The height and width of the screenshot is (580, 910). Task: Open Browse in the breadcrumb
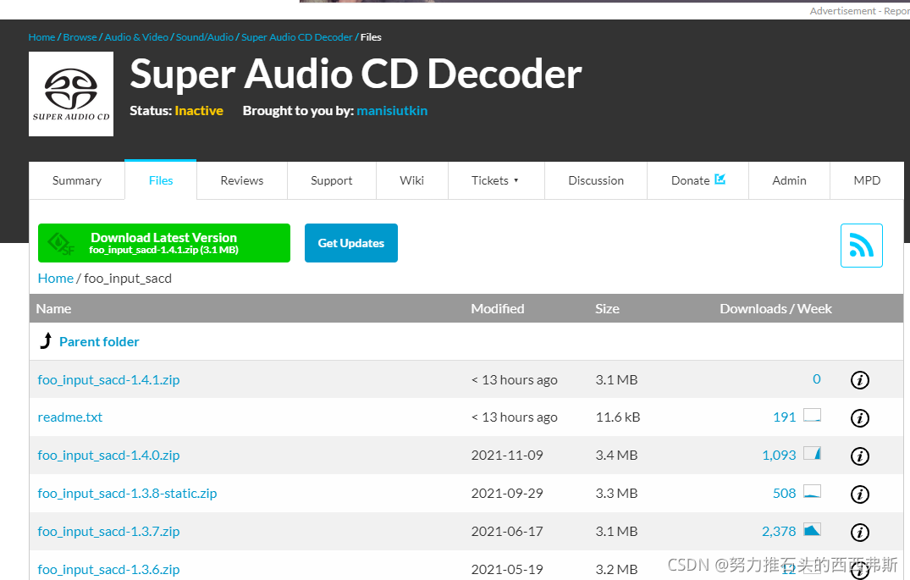(x=80, y=37)
